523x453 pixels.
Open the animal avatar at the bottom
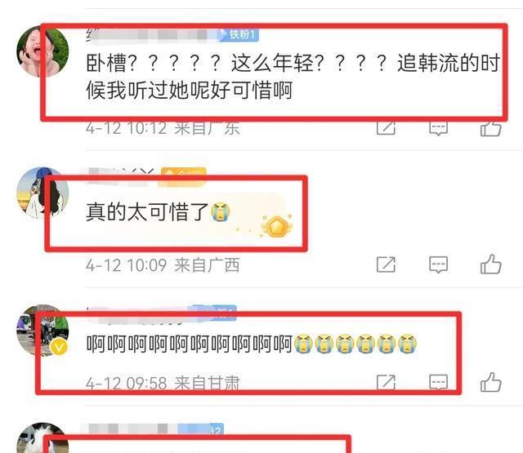(x=42, y=438)
